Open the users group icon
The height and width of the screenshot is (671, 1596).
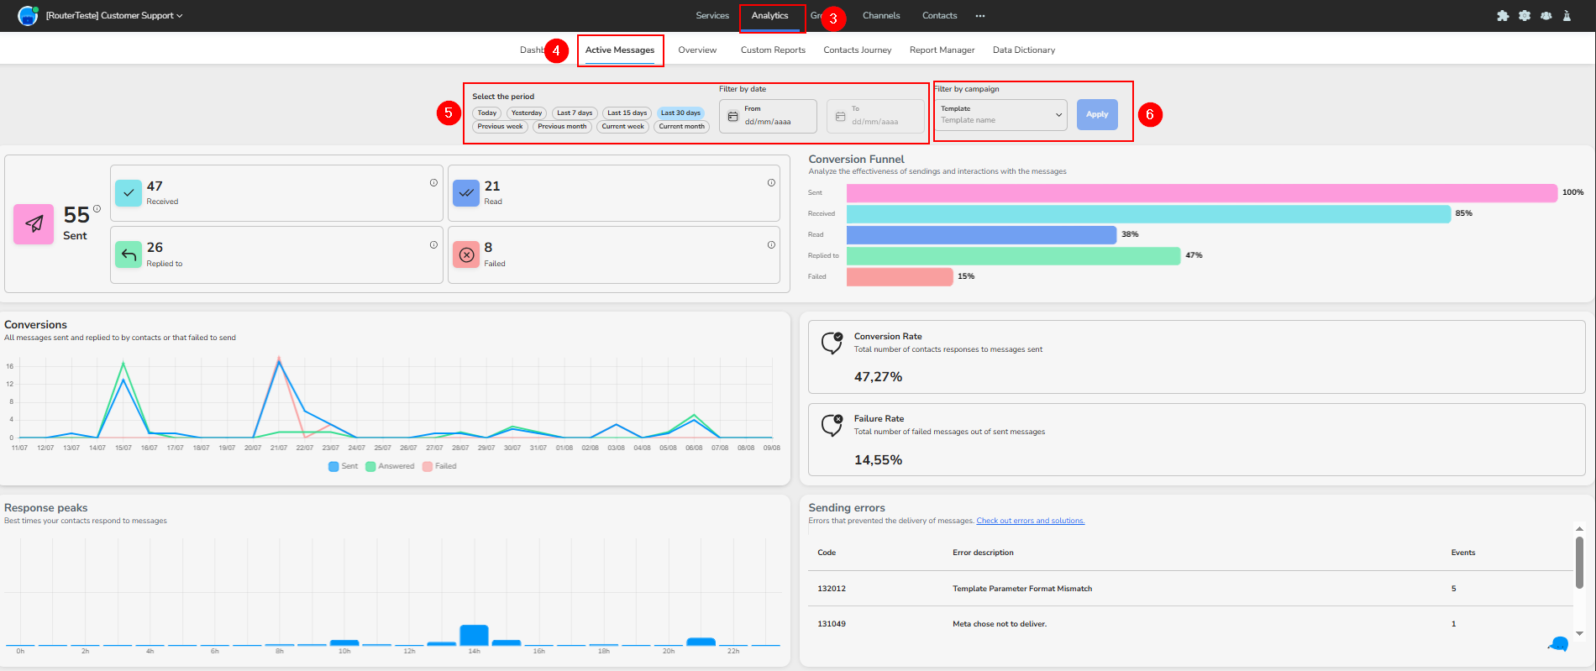pos(1546,16)
